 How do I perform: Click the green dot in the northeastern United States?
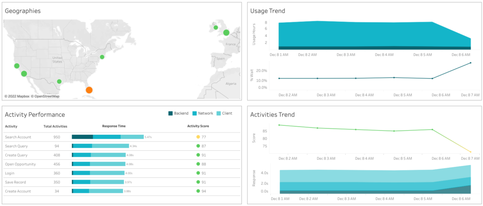(102, 57)
